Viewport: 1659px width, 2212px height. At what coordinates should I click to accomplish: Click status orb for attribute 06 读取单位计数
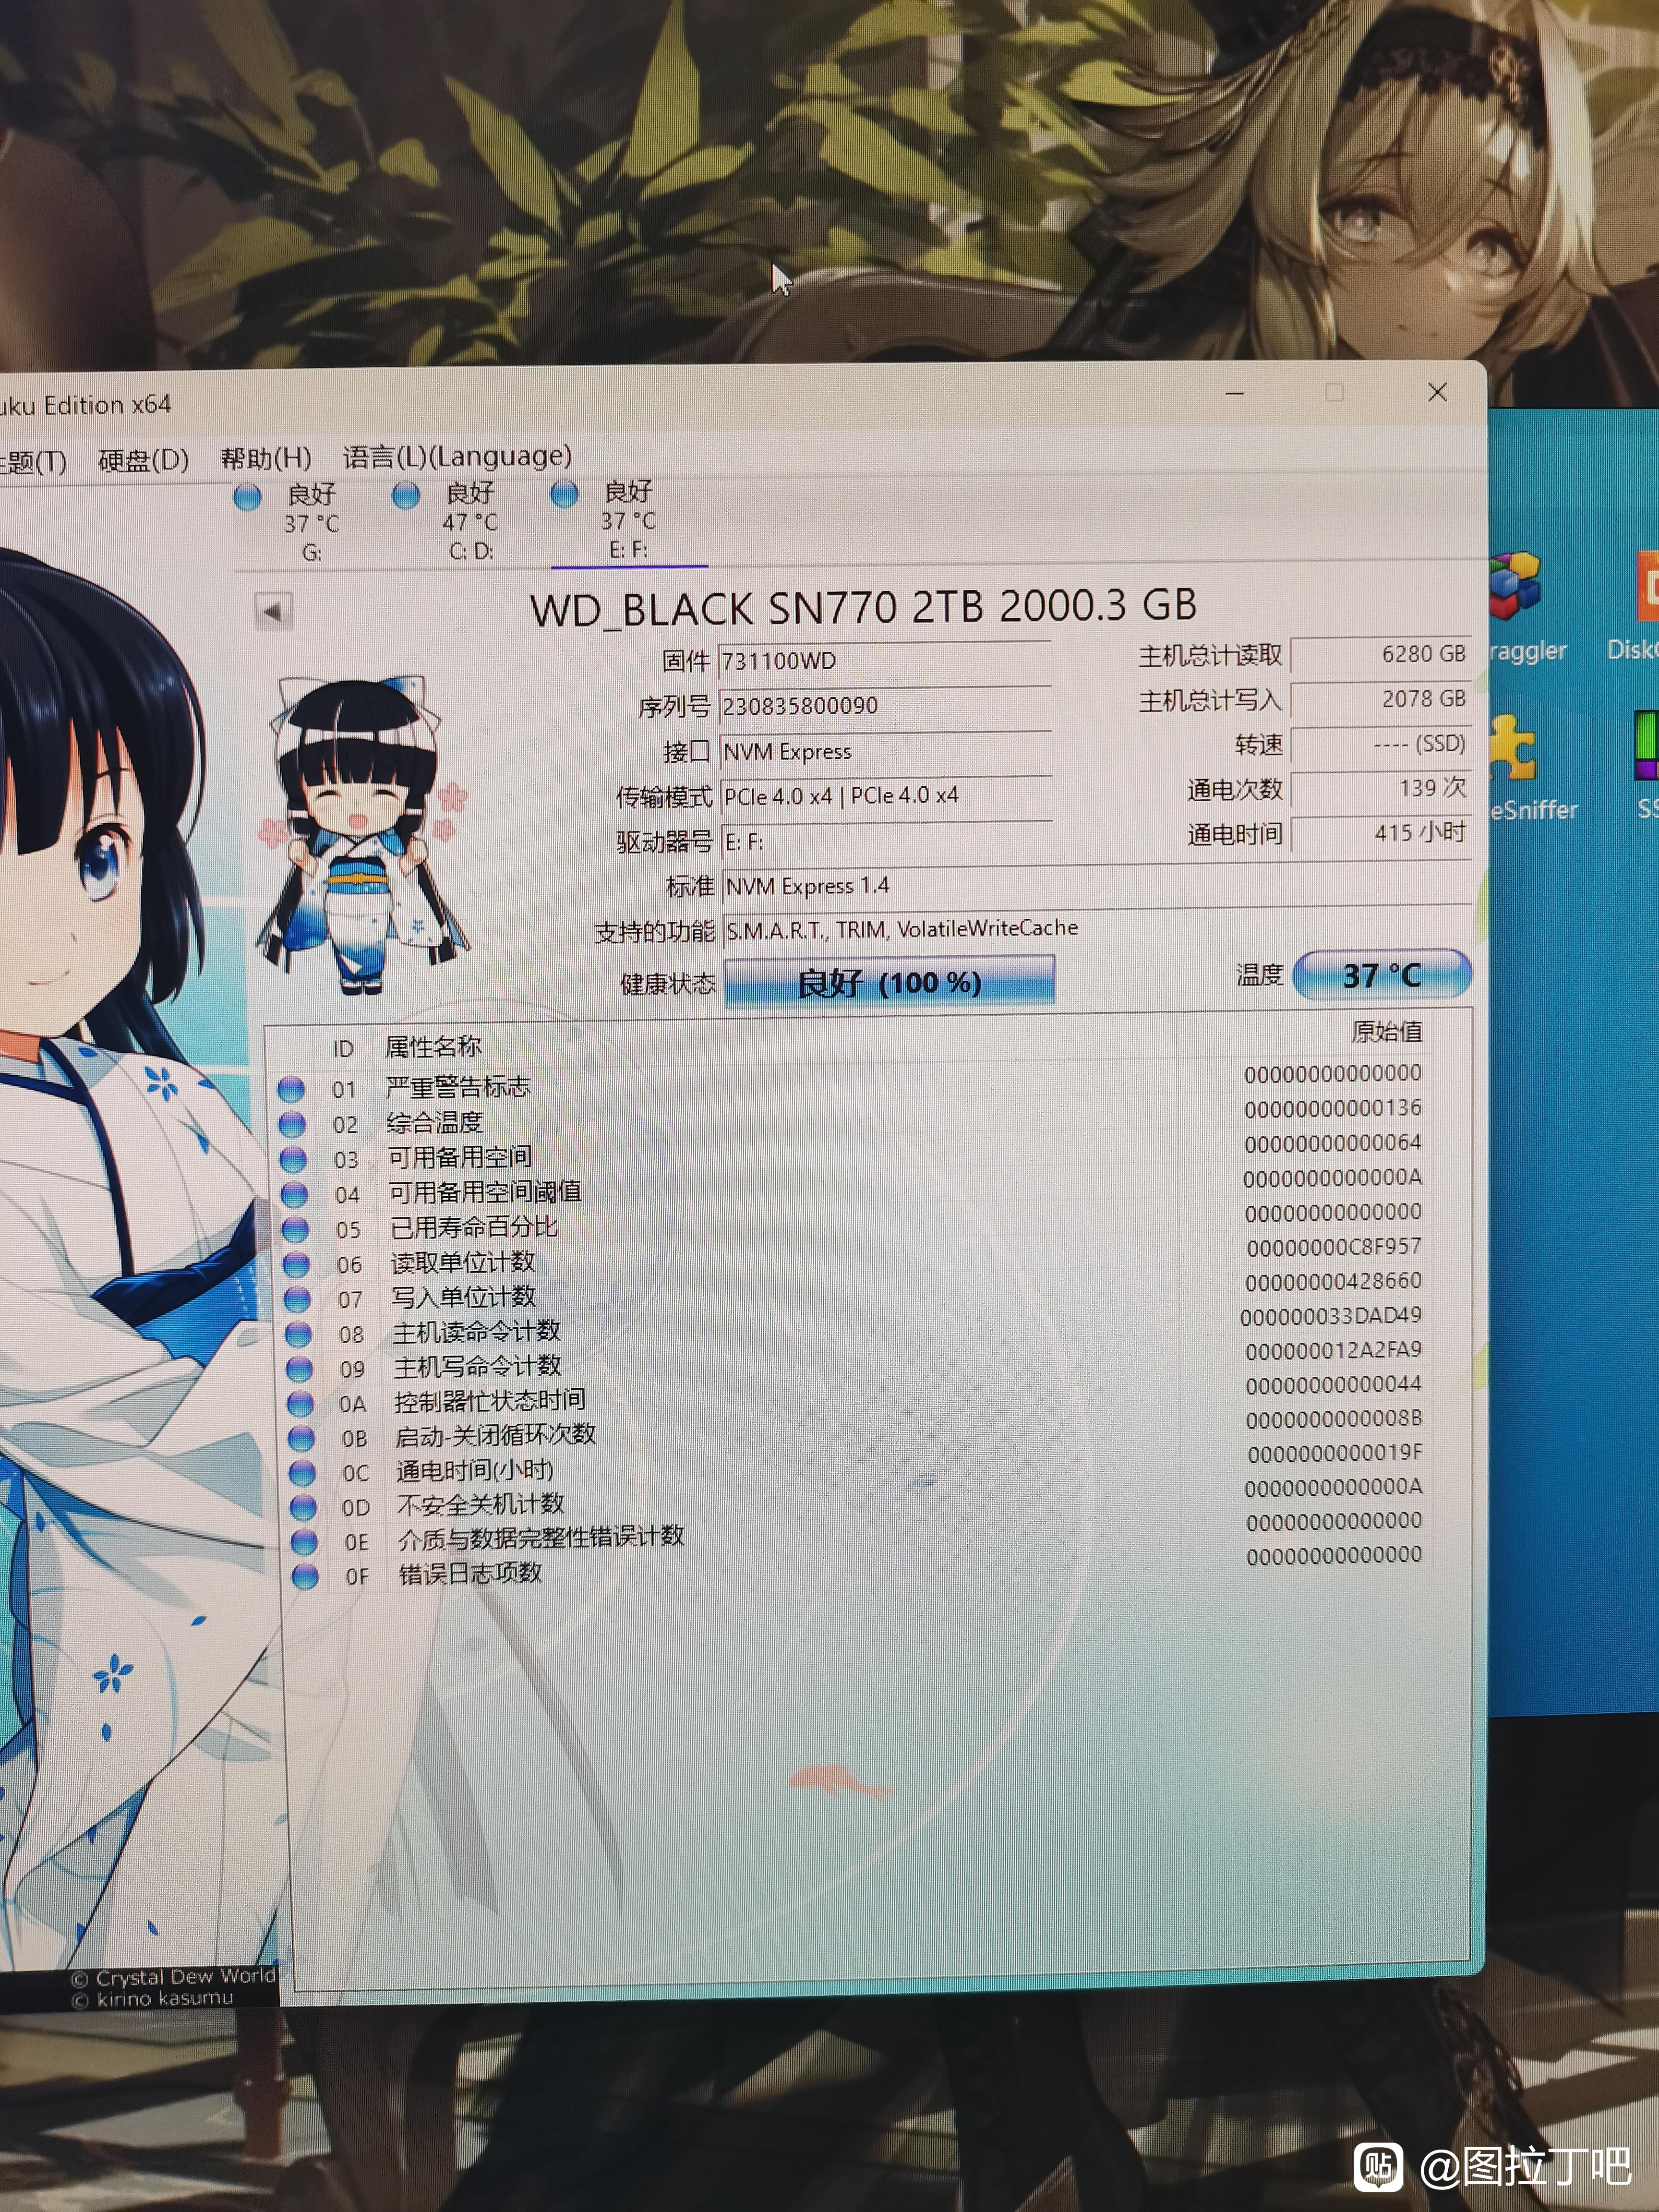pyautogui.click(x=296, y=1264)
